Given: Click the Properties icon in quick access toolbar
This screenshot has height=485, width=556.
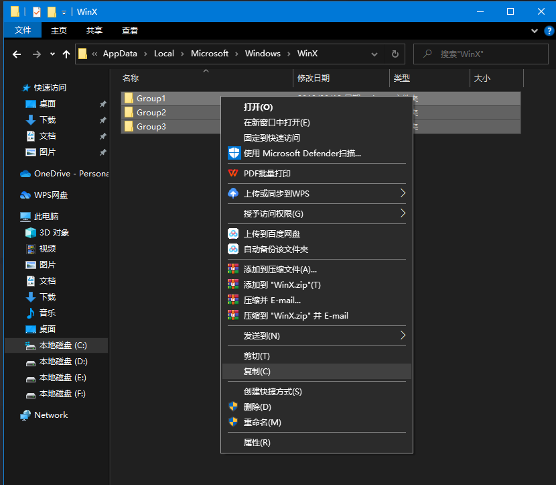Looking at the screenshot, I should click(36, 11).
